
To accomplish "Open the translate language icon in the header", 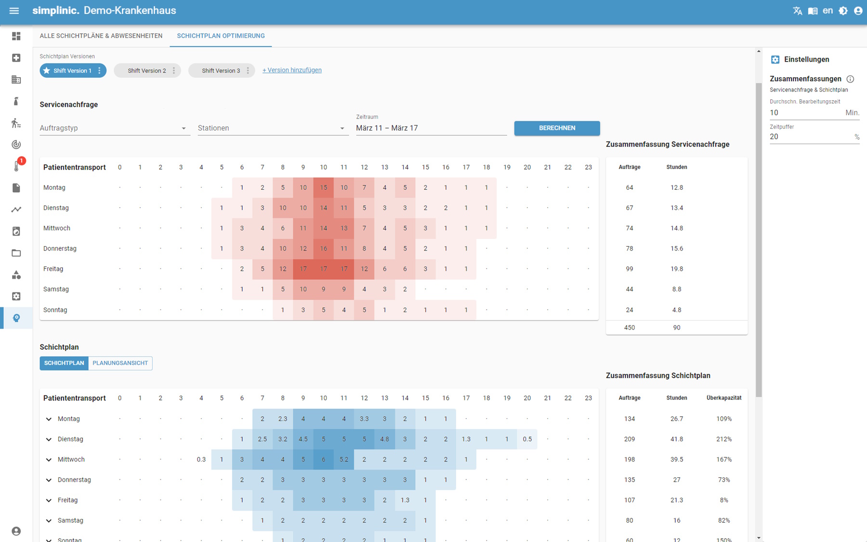I will 798,10.
